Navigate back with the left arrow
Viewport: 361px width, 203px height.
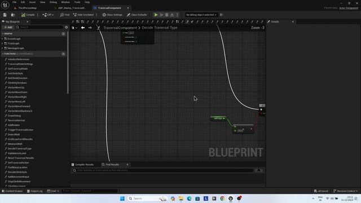point(83,28)
